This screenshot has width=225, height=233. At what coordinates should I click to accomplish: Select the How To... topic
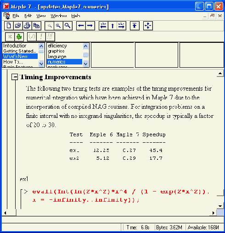(13, 62)
